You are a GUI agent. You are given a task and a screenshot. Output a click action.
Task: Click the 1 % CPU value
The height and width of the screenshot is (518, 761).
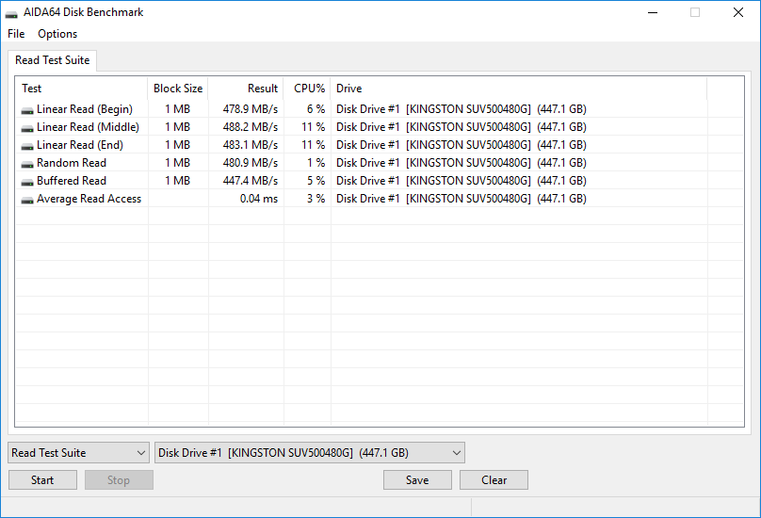coord(316,163)
